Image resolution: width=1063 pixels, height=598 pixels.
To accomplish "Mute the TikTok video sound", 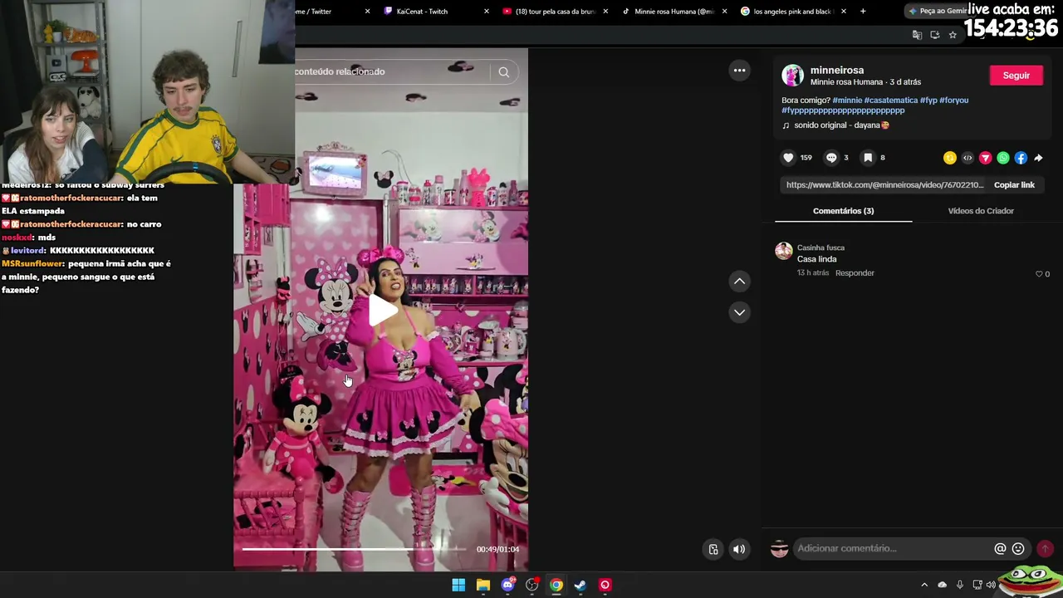I will 739,549.
